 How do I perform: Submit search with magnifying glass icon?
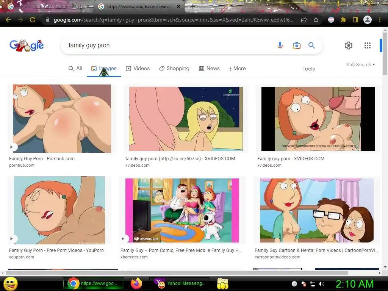(x=311, y=45)
